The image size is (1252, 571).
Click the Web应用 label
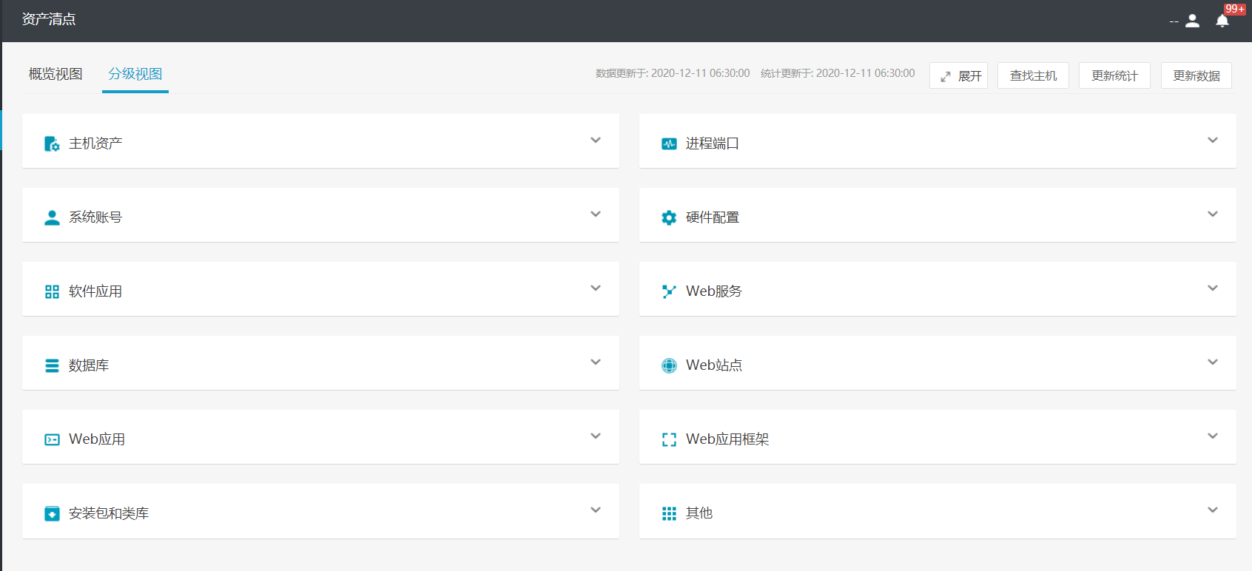coord(97,439)
